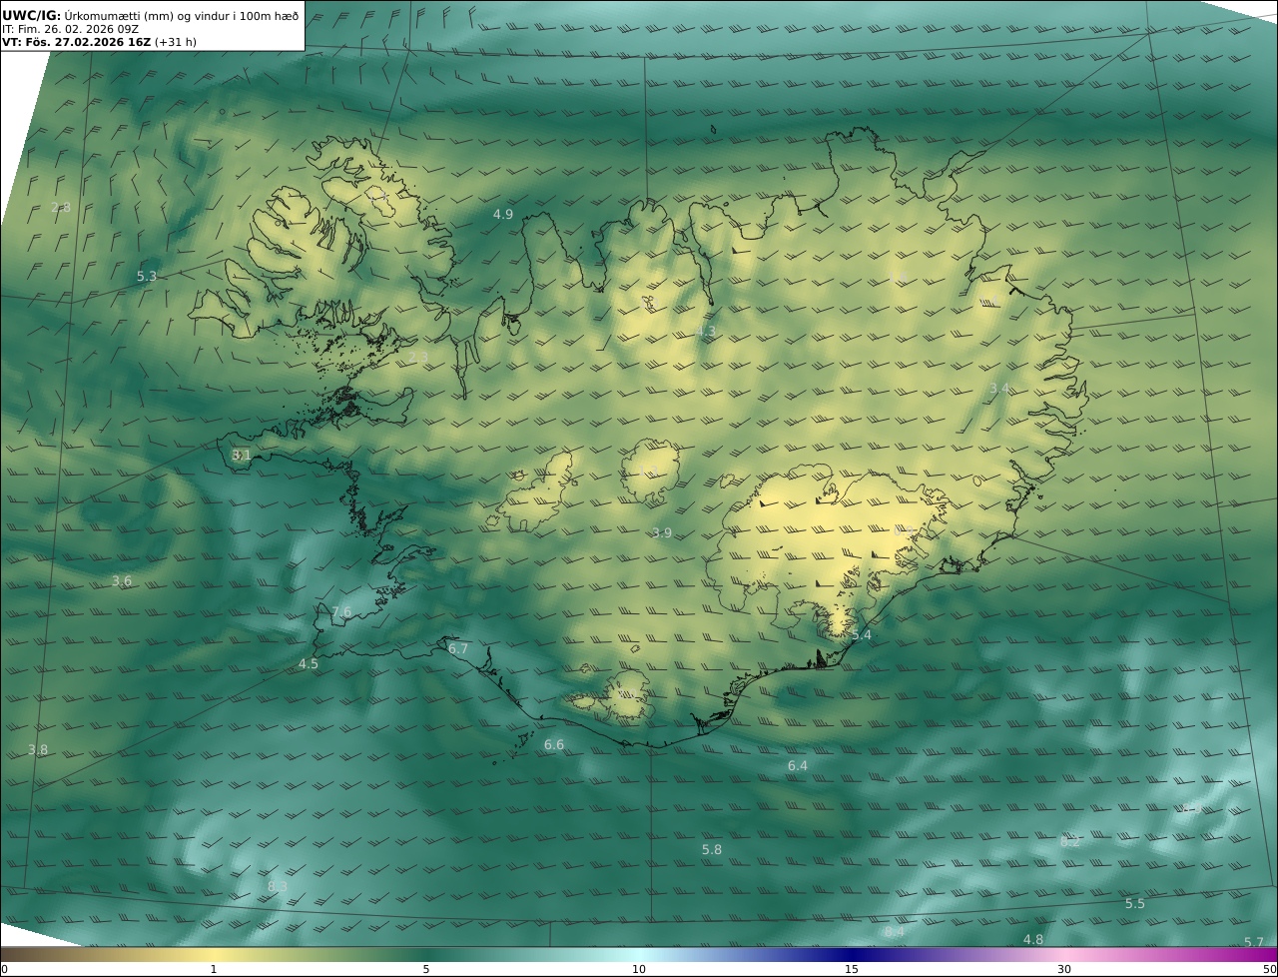Click the 6.7 value label
The height and width of the screenshot is (977, 1278).
(458, 648)
